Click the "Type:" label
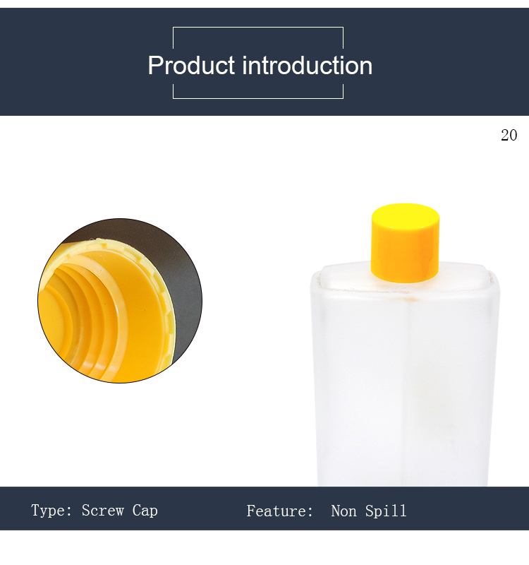The height and width of the screenshot is (565, 529). pyautogui.click(x=51, y=511)
